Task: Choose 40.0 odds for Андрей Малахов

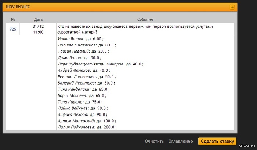Action: tap(104, 70)
